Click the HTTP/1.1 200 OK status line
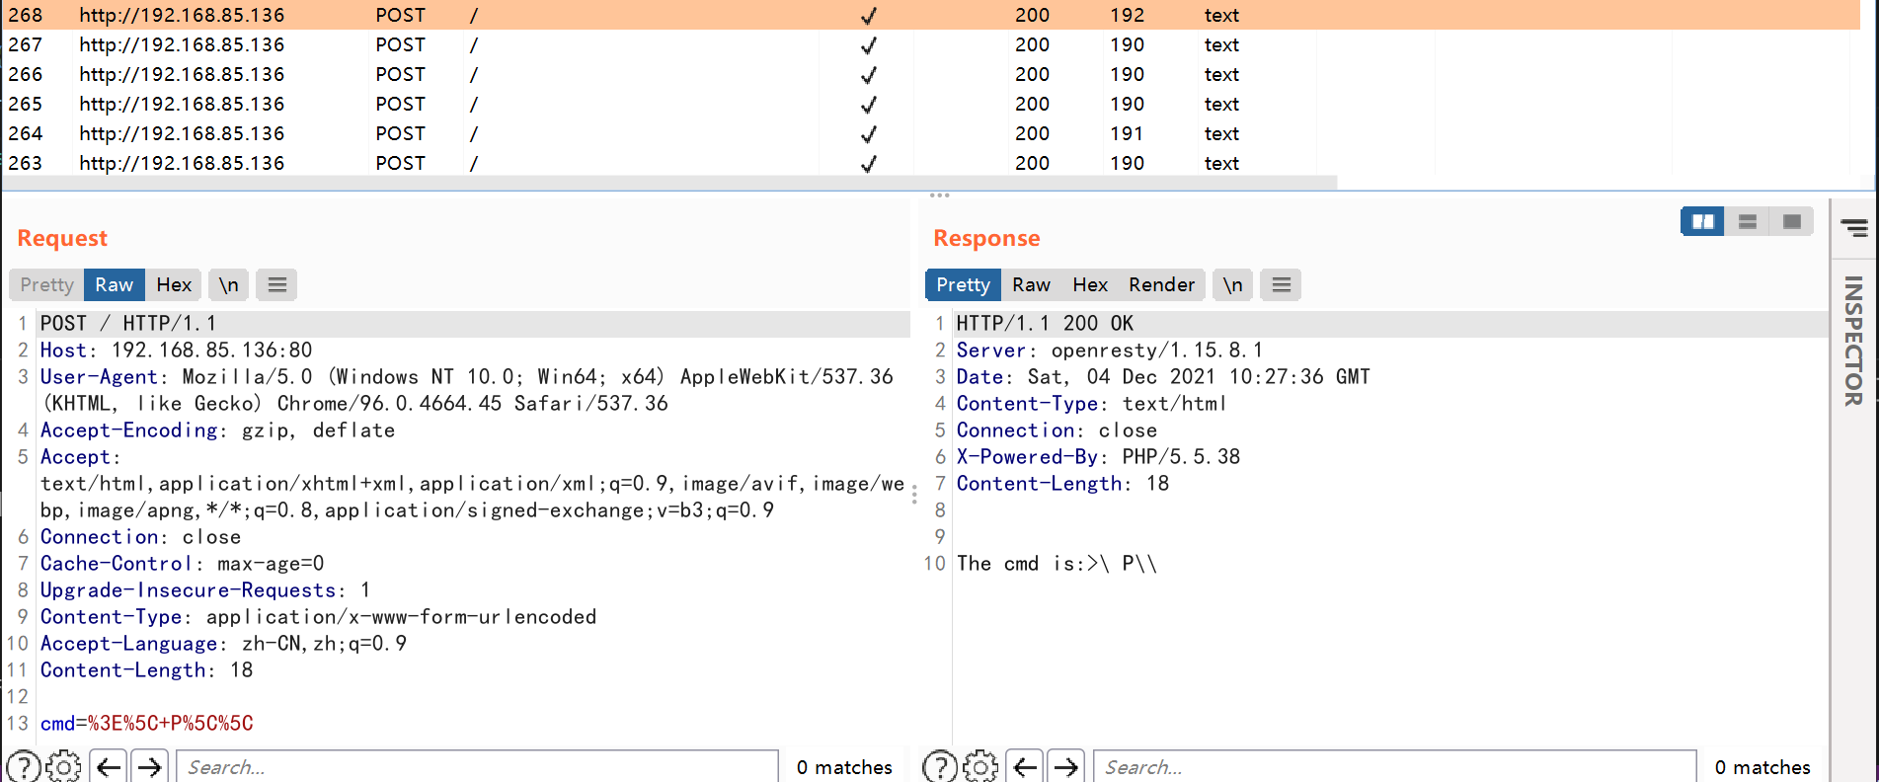The image size is (1879, 782). click(1045, 323)
